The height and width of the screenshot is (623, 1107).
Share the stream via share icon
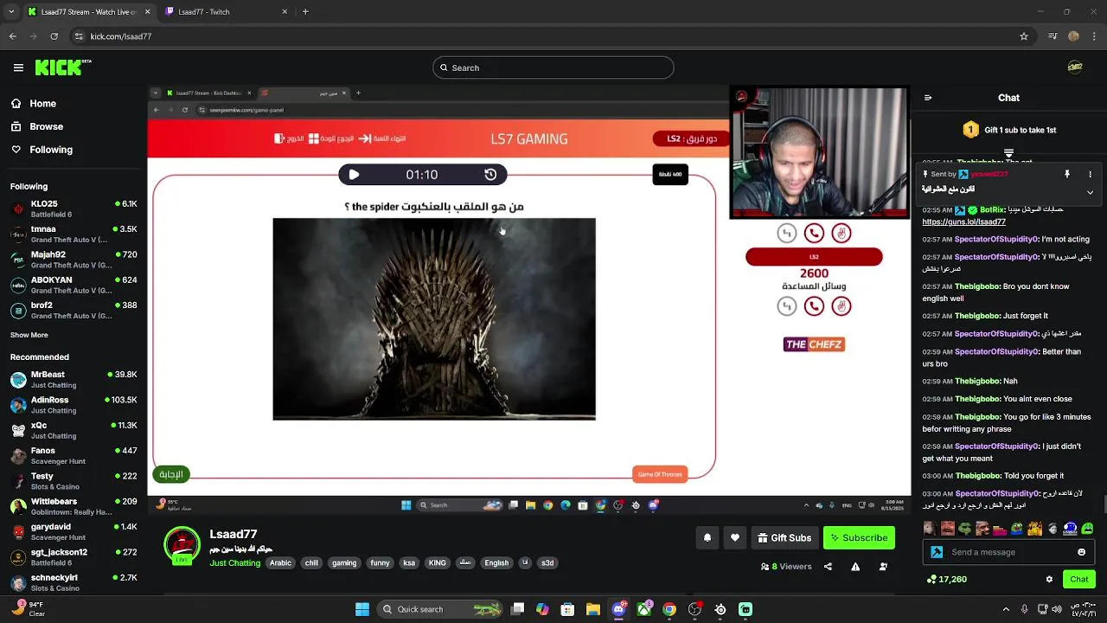(x=828, y=567)
